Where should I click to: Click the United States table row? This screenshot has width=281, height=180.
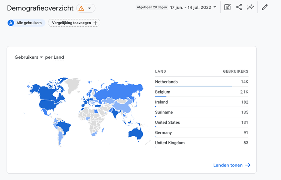point(202,122)
